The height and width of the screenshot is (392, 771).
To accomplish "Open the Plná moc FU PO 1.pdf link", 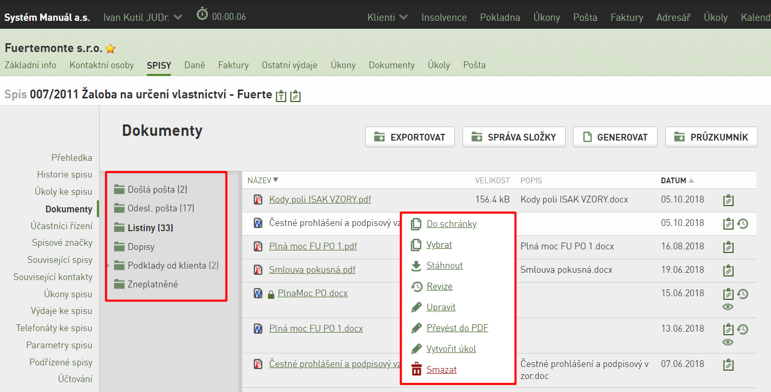I will 313,246.
